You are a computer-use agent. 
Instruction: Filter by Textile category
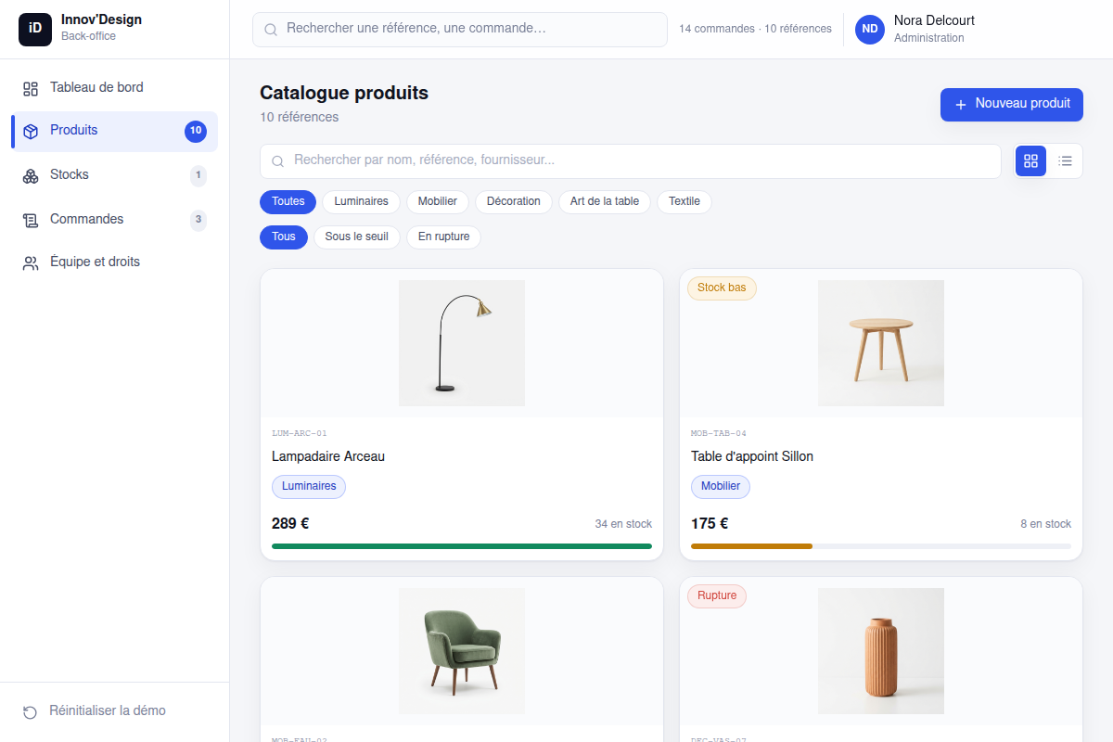tap(684, 201)
